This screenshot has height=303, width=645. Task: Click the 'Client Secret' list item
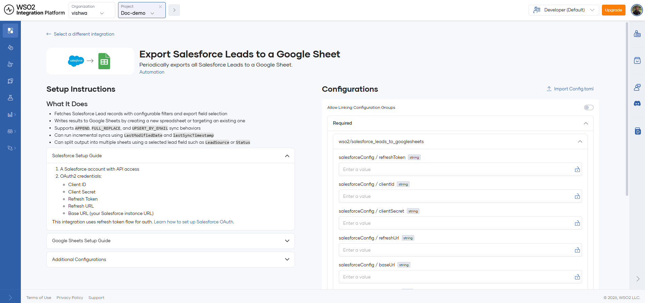pyautogui.click(x=82, y=192)
